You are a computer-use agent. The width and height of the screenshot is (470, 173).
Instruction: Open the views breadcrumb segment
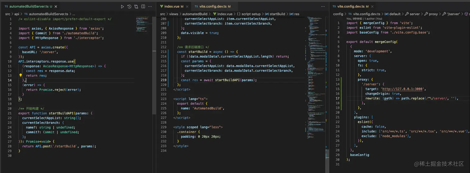click(x=174, y=14)
